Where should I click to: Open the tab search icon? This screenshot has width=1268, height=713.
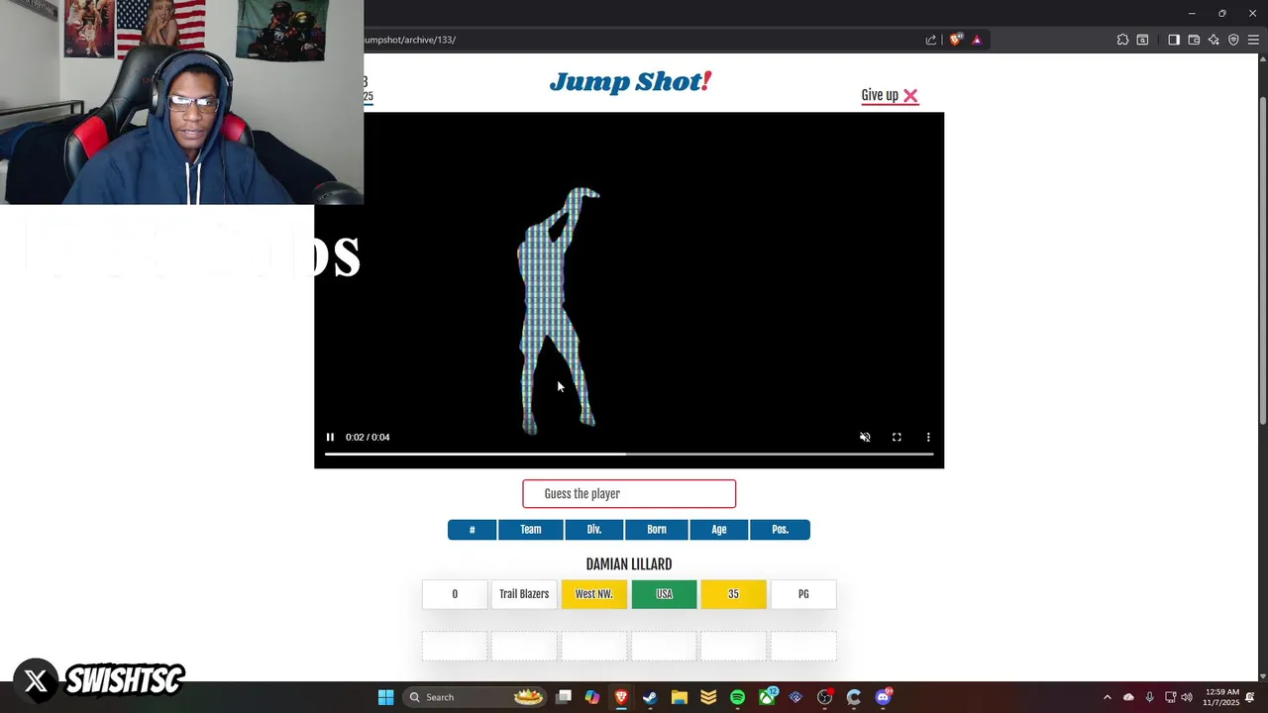[1143, 40]
